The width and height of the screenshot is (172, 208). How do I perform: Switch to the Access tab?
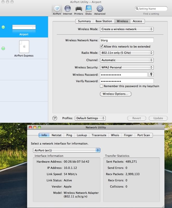point(137,21)
